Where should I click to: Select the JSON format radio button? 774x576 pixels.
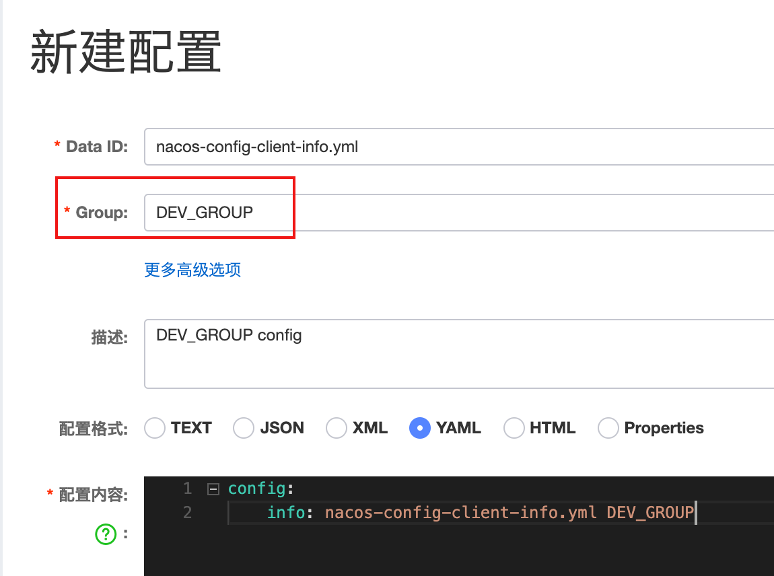[x=244, y=428]
